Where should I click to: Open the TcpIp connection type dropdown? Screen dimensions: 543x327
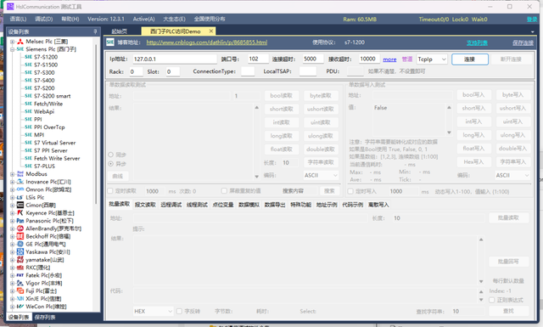(x=432, y=59)
